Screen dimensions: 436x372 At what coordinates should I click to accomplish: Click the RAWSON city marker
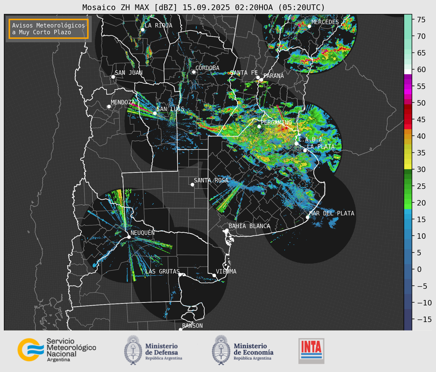180,330
